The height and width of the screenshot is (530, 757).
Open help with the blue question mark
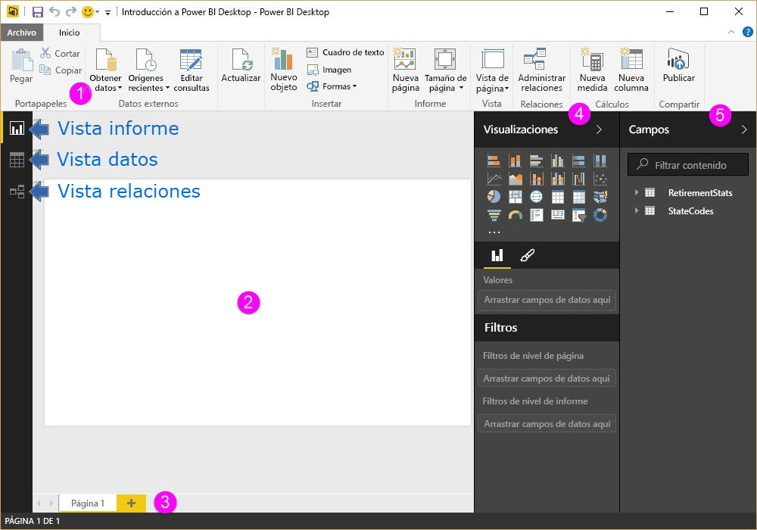[x=747, y=32]
